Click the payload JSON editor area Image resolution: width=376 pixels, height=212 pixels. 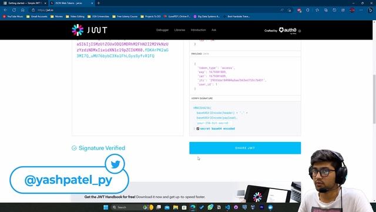[245, 76]
